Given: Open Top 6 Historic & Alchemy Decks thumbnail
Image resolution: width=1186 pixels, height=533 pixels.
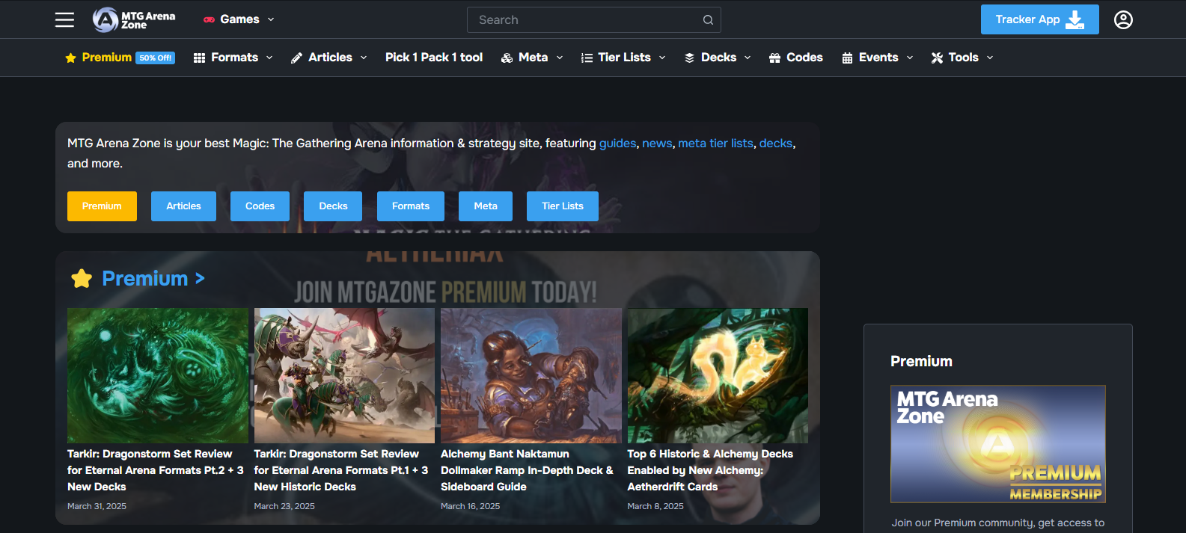Looking at the screenshot, I should [718, 375].
